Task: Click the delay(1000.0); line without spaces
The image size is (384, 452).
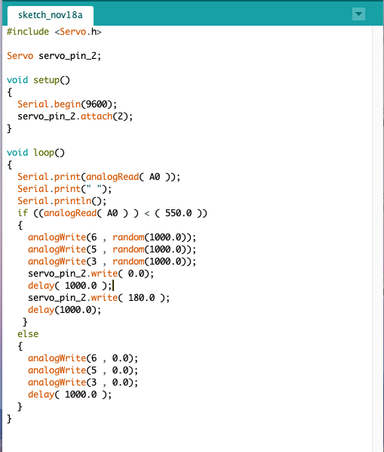Action: [64, 310]
